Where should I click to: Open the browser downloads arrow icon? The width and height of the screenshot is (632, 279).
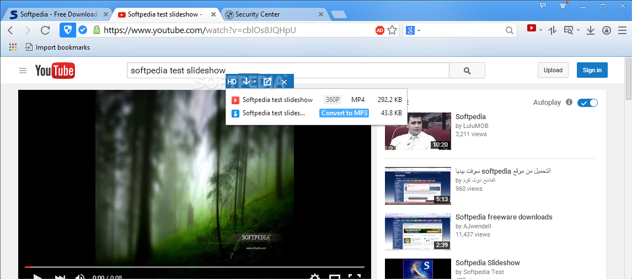(x=591, y=30)
